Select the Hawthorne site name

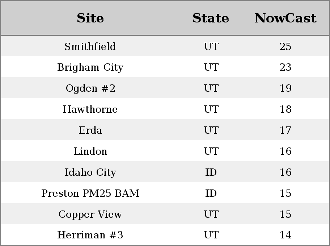[90, 109]
